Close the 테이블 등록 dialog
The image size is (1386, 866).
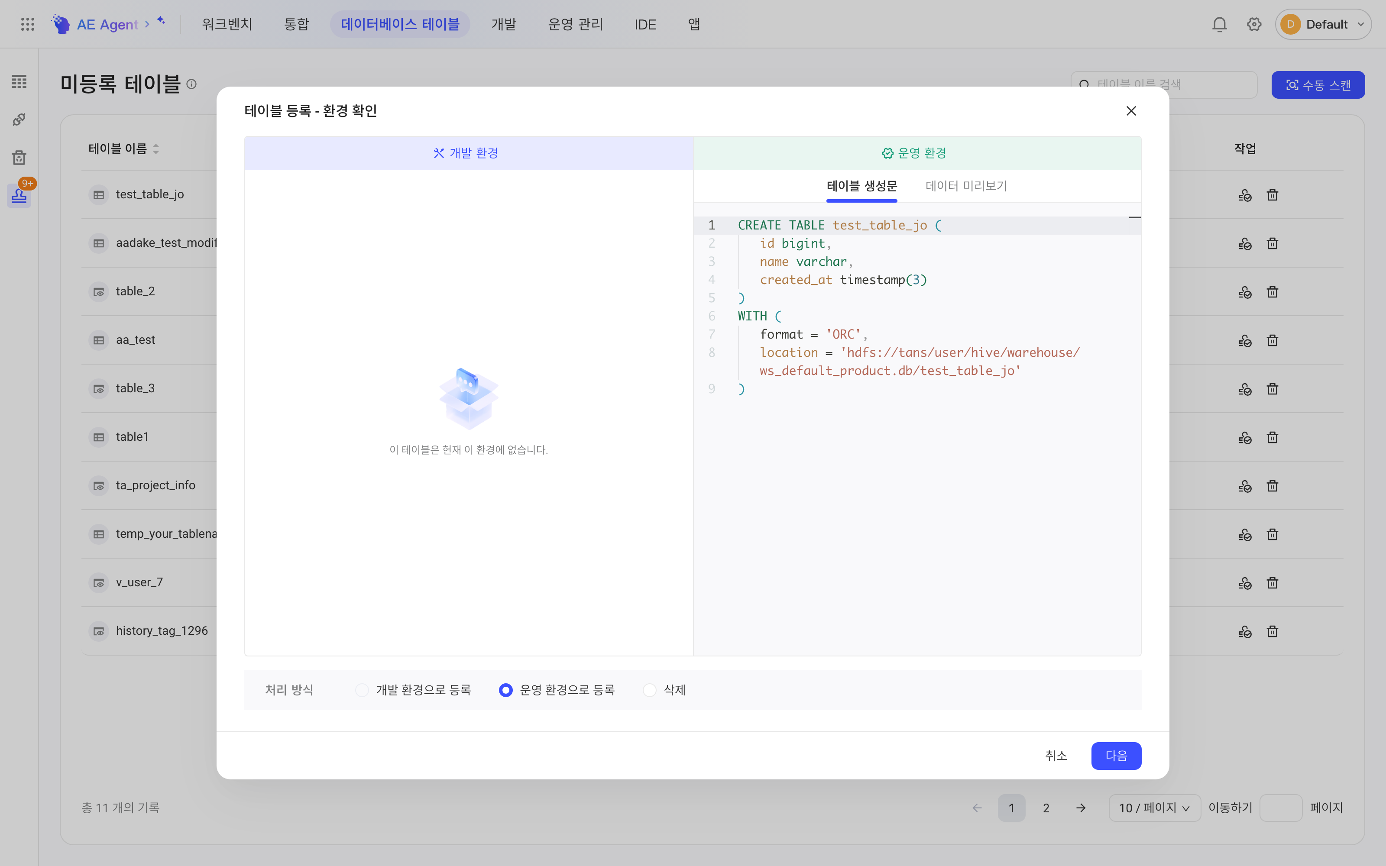[x=1130, y=111]
